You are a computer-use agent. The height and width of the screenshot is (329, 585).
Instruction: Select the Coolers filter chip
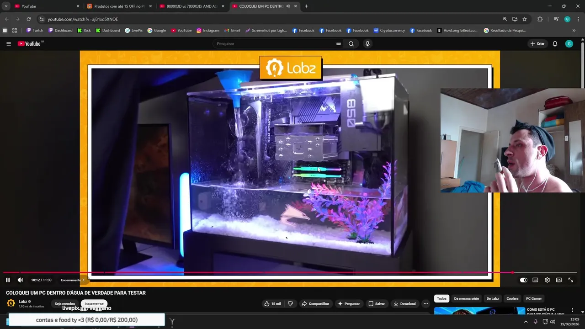pyautogui.click(x=512, y=298)
